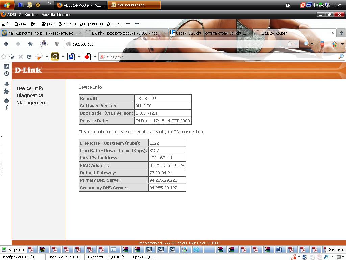
Task: Open the Yandex search engine selector dropdown
Action: 107,57
